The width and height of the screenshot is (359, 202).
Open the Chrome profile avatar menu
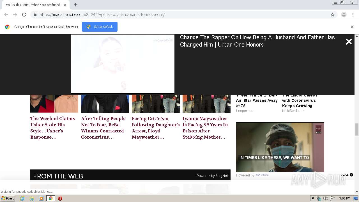(344, 15)
